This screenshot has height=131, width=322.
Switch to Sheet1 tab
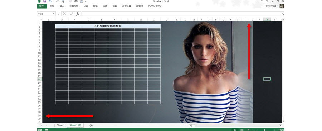coord(60,125)
